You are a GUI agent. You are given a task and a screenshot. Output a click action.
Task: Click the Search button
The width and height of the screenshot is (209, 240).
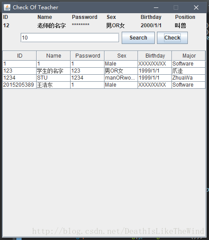click(x=138, y=38)
